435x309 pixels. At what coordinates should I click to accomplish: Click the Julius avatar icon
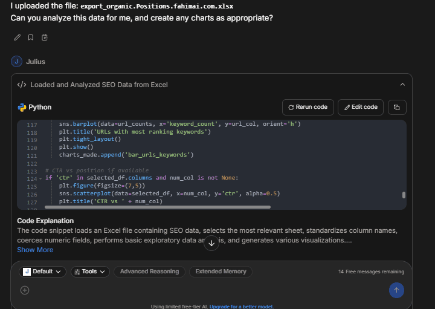16,62
